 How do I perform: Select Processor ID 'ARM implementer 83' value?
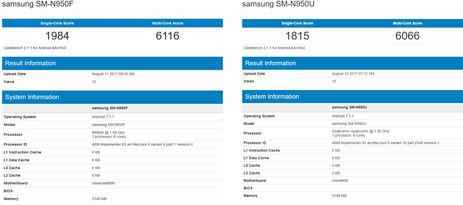point(142,144)
